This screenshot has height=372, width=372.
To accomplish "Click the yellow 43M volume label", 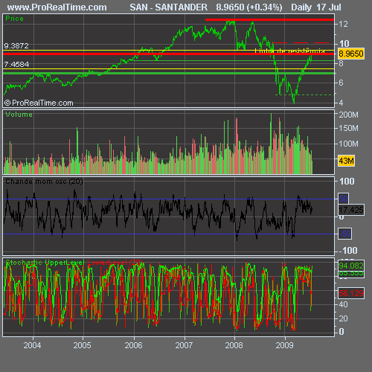I will [346, 161].
